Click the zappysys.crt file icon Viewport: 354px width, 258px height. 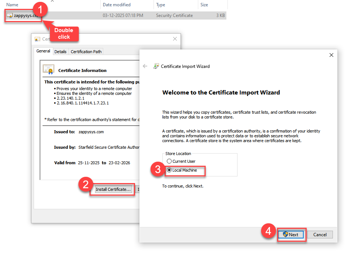coord(10,16)
